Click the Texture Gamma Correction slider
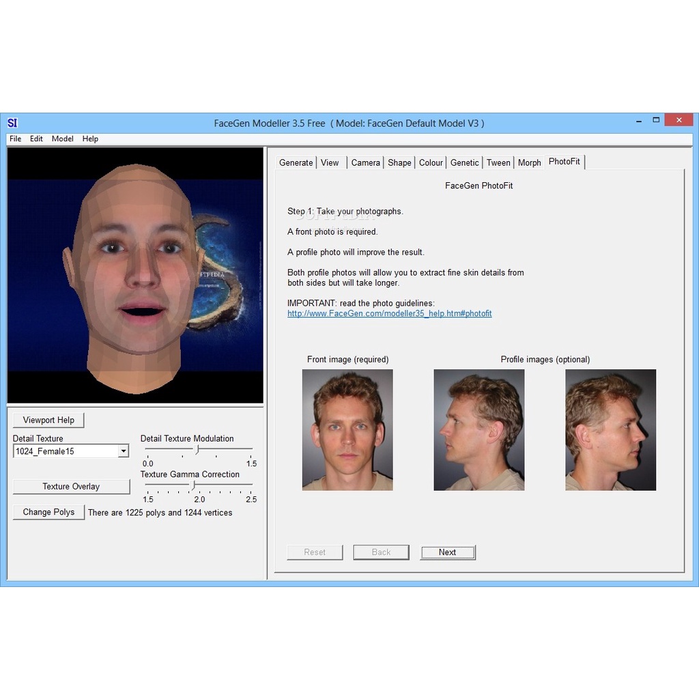The image size is (699, 699). click(x=193, y=485)
